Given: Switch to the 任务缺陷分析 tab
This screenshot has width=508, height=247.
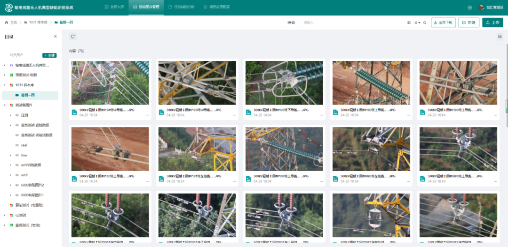Looking at the screenshot, I should click(x=181, y=7).
